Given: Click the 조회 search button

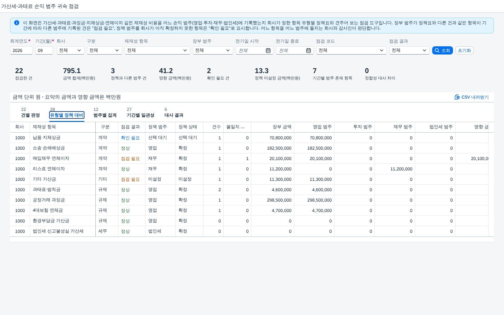Looking at the screenshot, I should (x=442, y=50).
